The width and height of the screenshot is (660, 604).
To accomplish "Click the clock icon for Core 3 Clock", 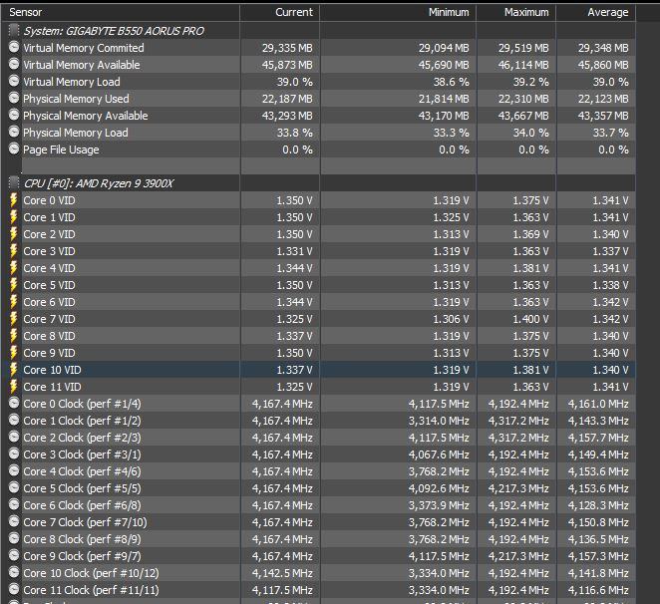I will click(x=14, y=453).
